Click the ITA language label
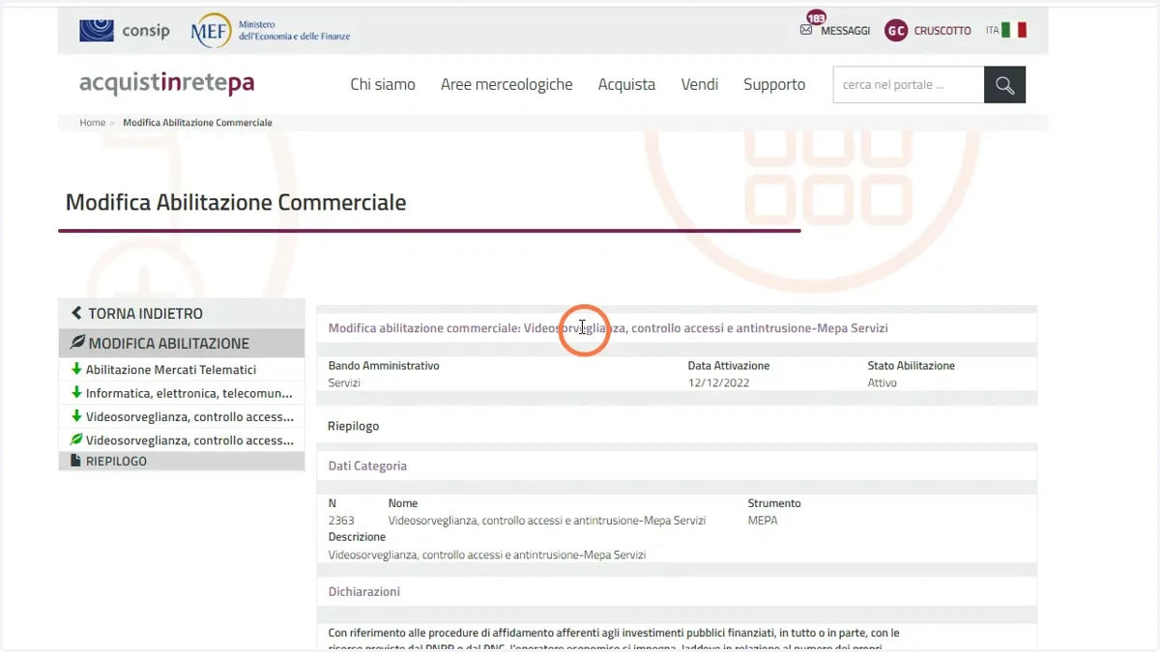Screen dimensions: 1160x652 992,31
